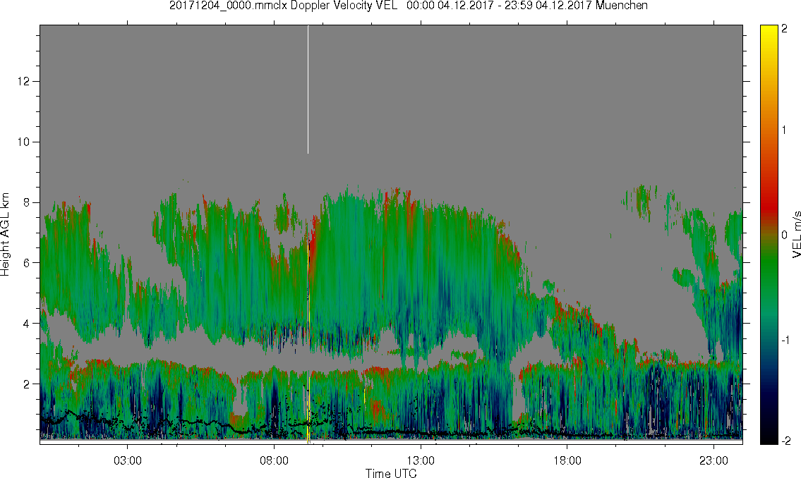This screenshot has width=801, height=478.
Task: Click the '23:00' time axis label
Action: pos(713,460)
